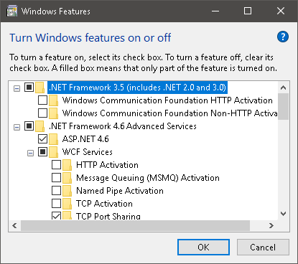298x264 pixels.
Task: Click the folder icon next to WCF Services
Action: 53,152
